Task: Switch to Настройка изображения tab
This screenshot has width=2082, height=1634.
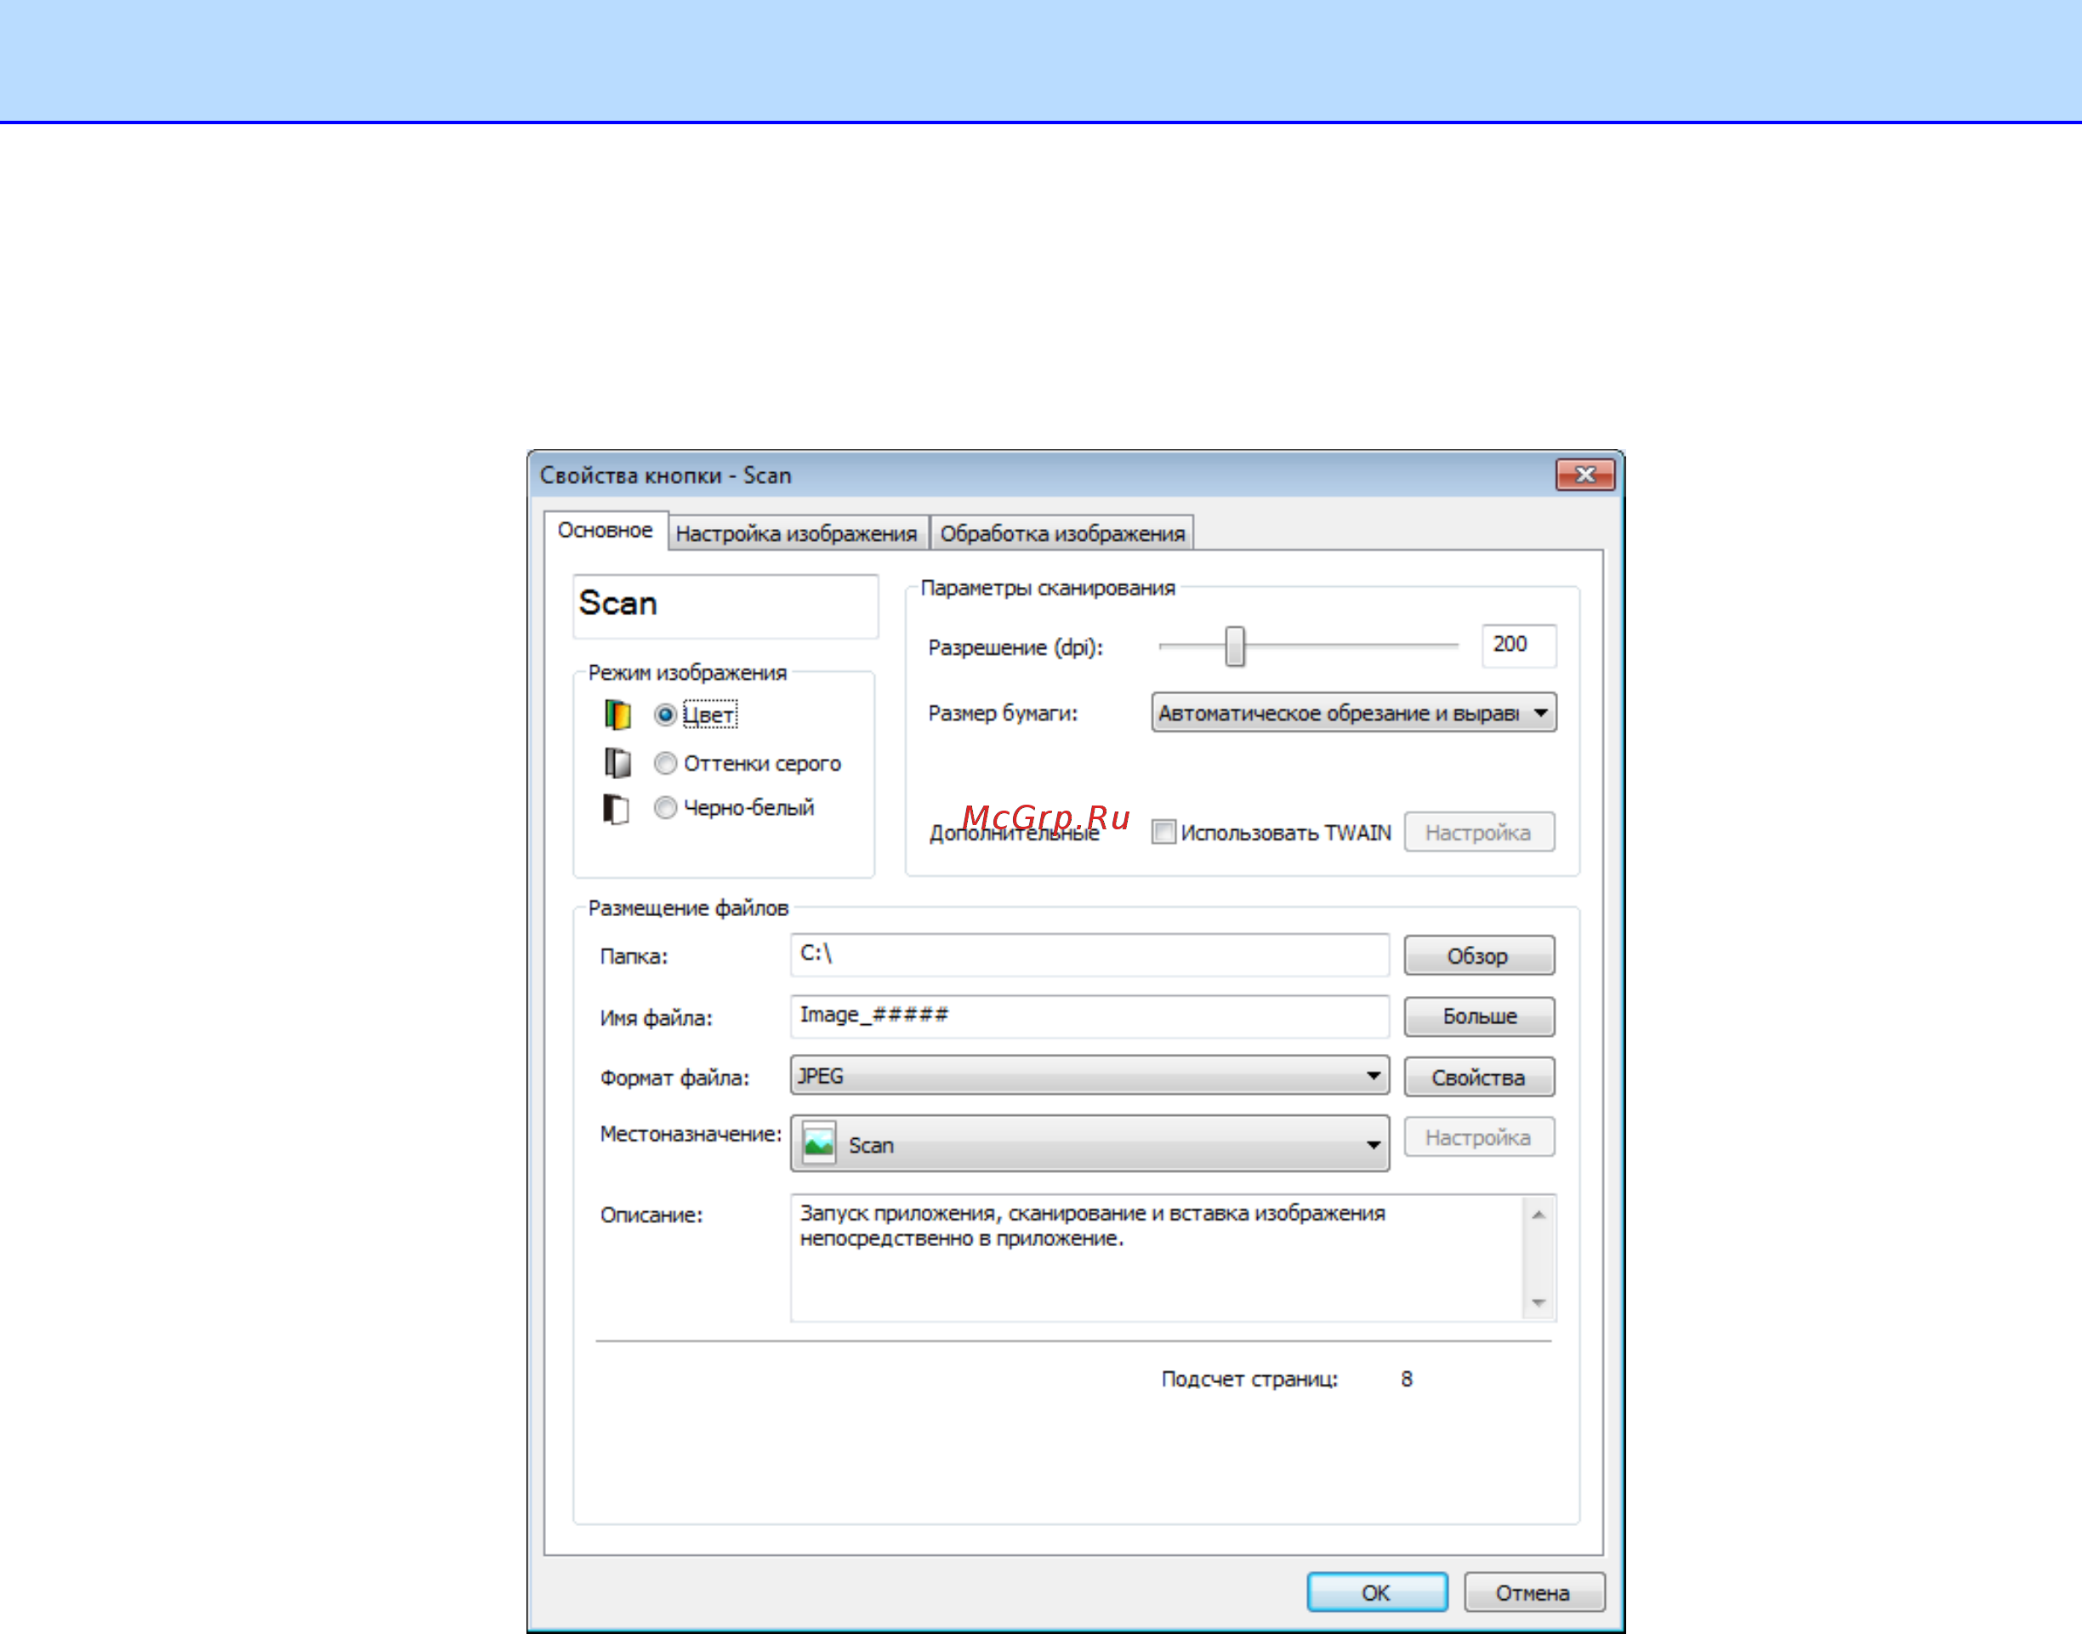Action: point(796,534)
